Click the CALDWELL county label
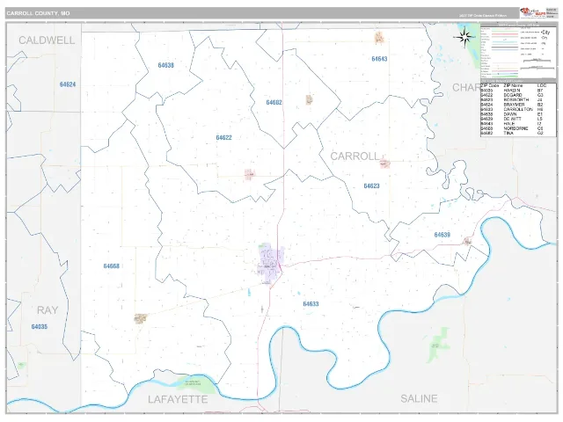This screenshot has height=422, width=563. (x=47, y=40)
